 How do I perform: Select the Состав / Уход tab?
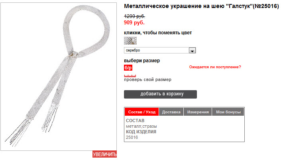[x=141, y=112]
